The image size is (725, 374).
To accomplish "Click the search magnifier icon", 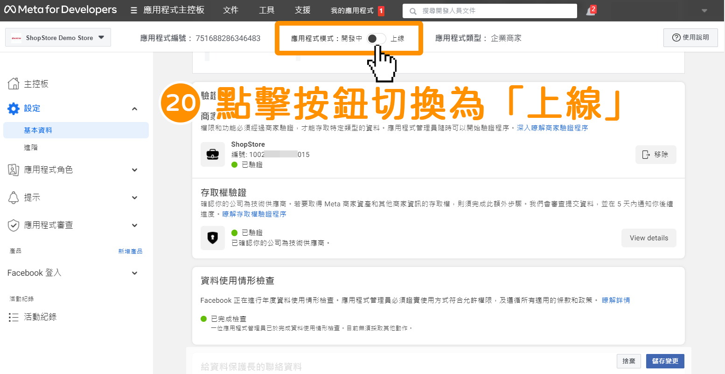I will point(413,11).
